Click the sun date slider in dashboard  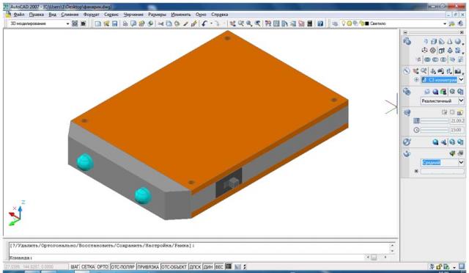(x=435, y=121)
